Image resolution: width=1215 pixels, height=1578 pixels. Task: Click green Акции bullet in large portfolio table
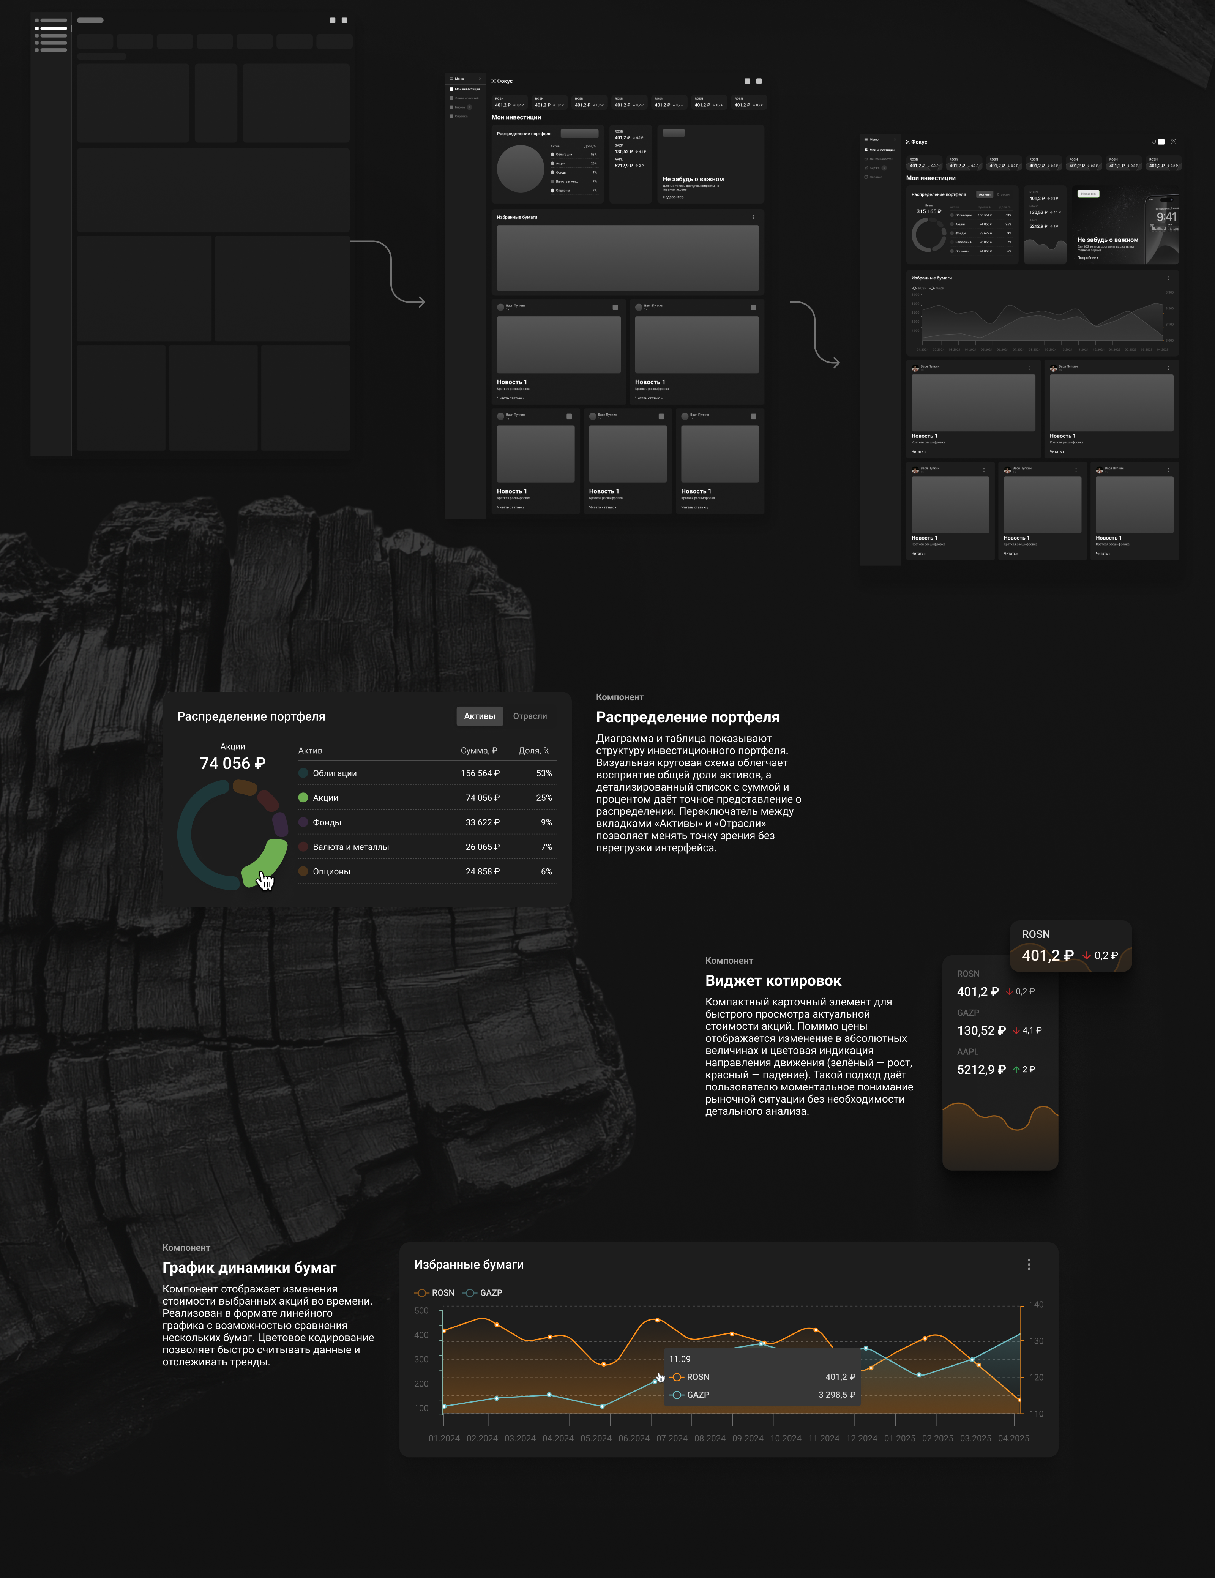click(303, 798)
